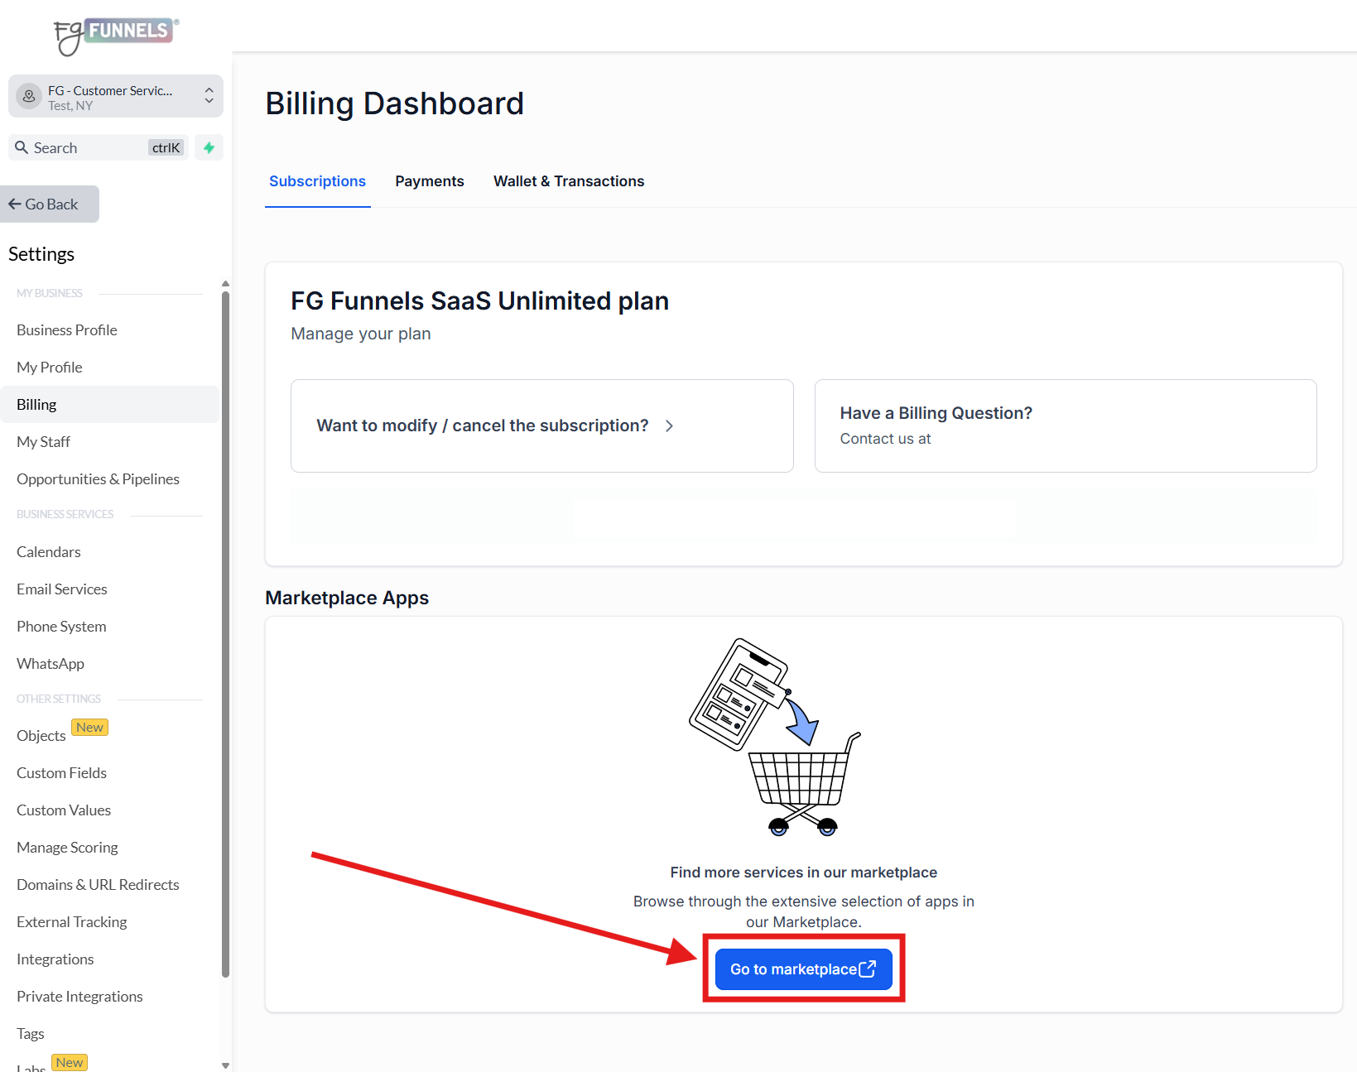Image resolution: width=1357 pixels, height=1072 pixels.
Task: Click the green lightning quick actions icon
Action: [209, 147]
